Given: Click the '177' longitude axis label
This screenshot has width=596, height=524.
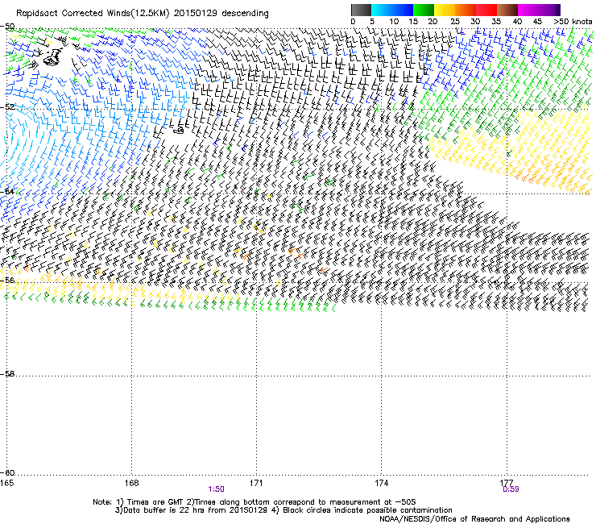Looking at the screenshot, I should (x=507, y=483).
